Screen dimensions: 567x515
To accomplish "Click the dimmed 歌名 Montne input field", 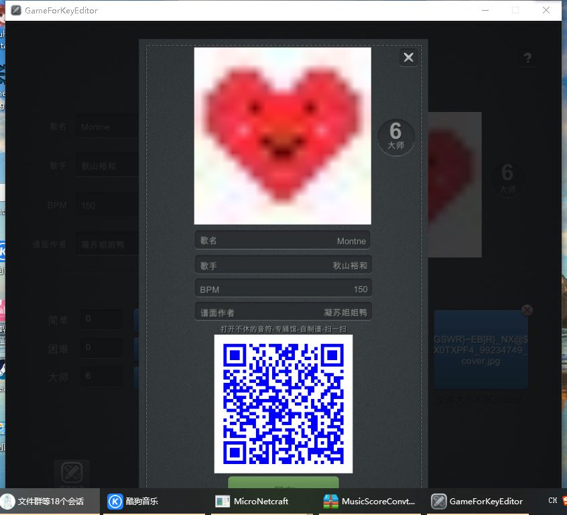I will (x=107, y=127).
